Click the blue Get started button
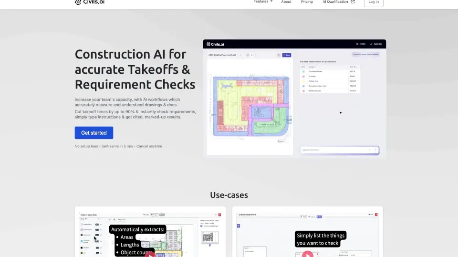458x257 pixels. point(94,133)
